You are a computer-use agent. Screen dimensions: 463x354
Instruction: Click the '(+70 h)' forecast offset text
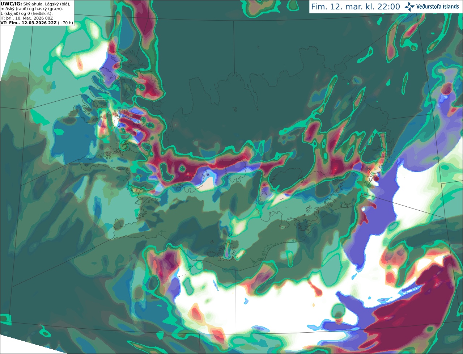[x=65, y=23]
